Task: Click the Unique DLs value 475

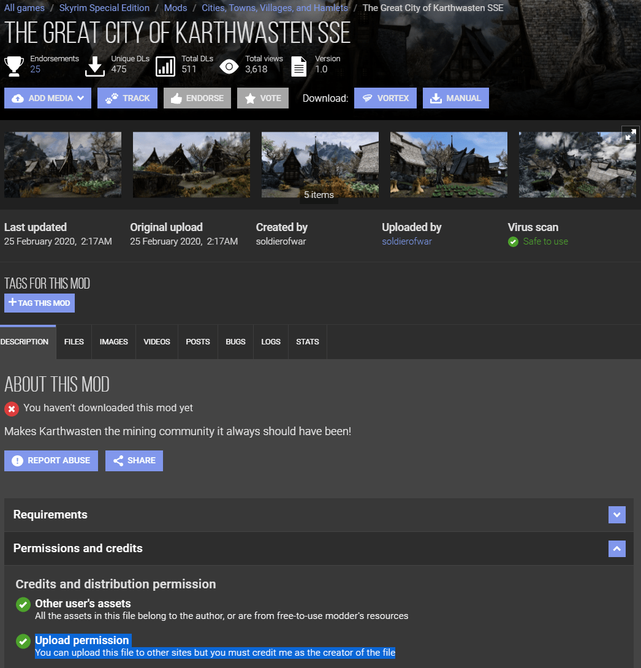Action: coord(119,69)
